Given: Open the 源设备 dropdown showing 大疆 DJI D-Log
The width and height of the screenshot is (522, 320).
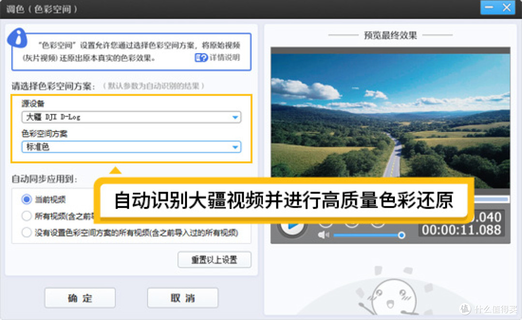Looking at the screenshot, I should 131,117.
